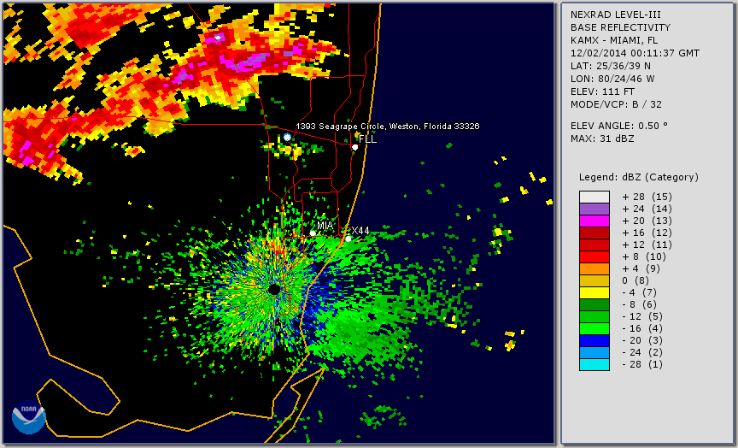This screenshot has height=448, width=738.
Task: Select the +20 (13) magenta legend swatch
Action: [594, 221]
